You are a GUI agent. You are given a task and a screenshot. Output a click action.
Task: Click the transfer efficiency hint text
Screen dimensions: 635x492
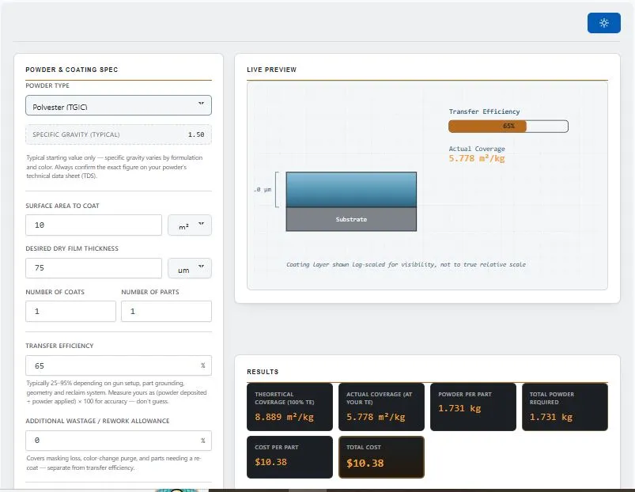(x=116, y=392)
